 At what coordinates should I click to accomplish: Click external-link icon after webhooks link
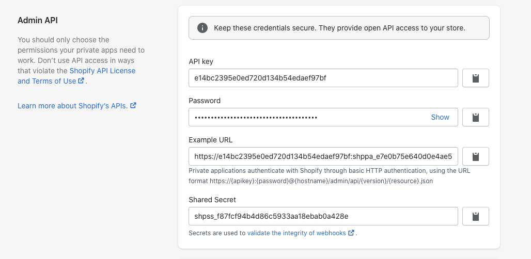click(x=351, y=233)
